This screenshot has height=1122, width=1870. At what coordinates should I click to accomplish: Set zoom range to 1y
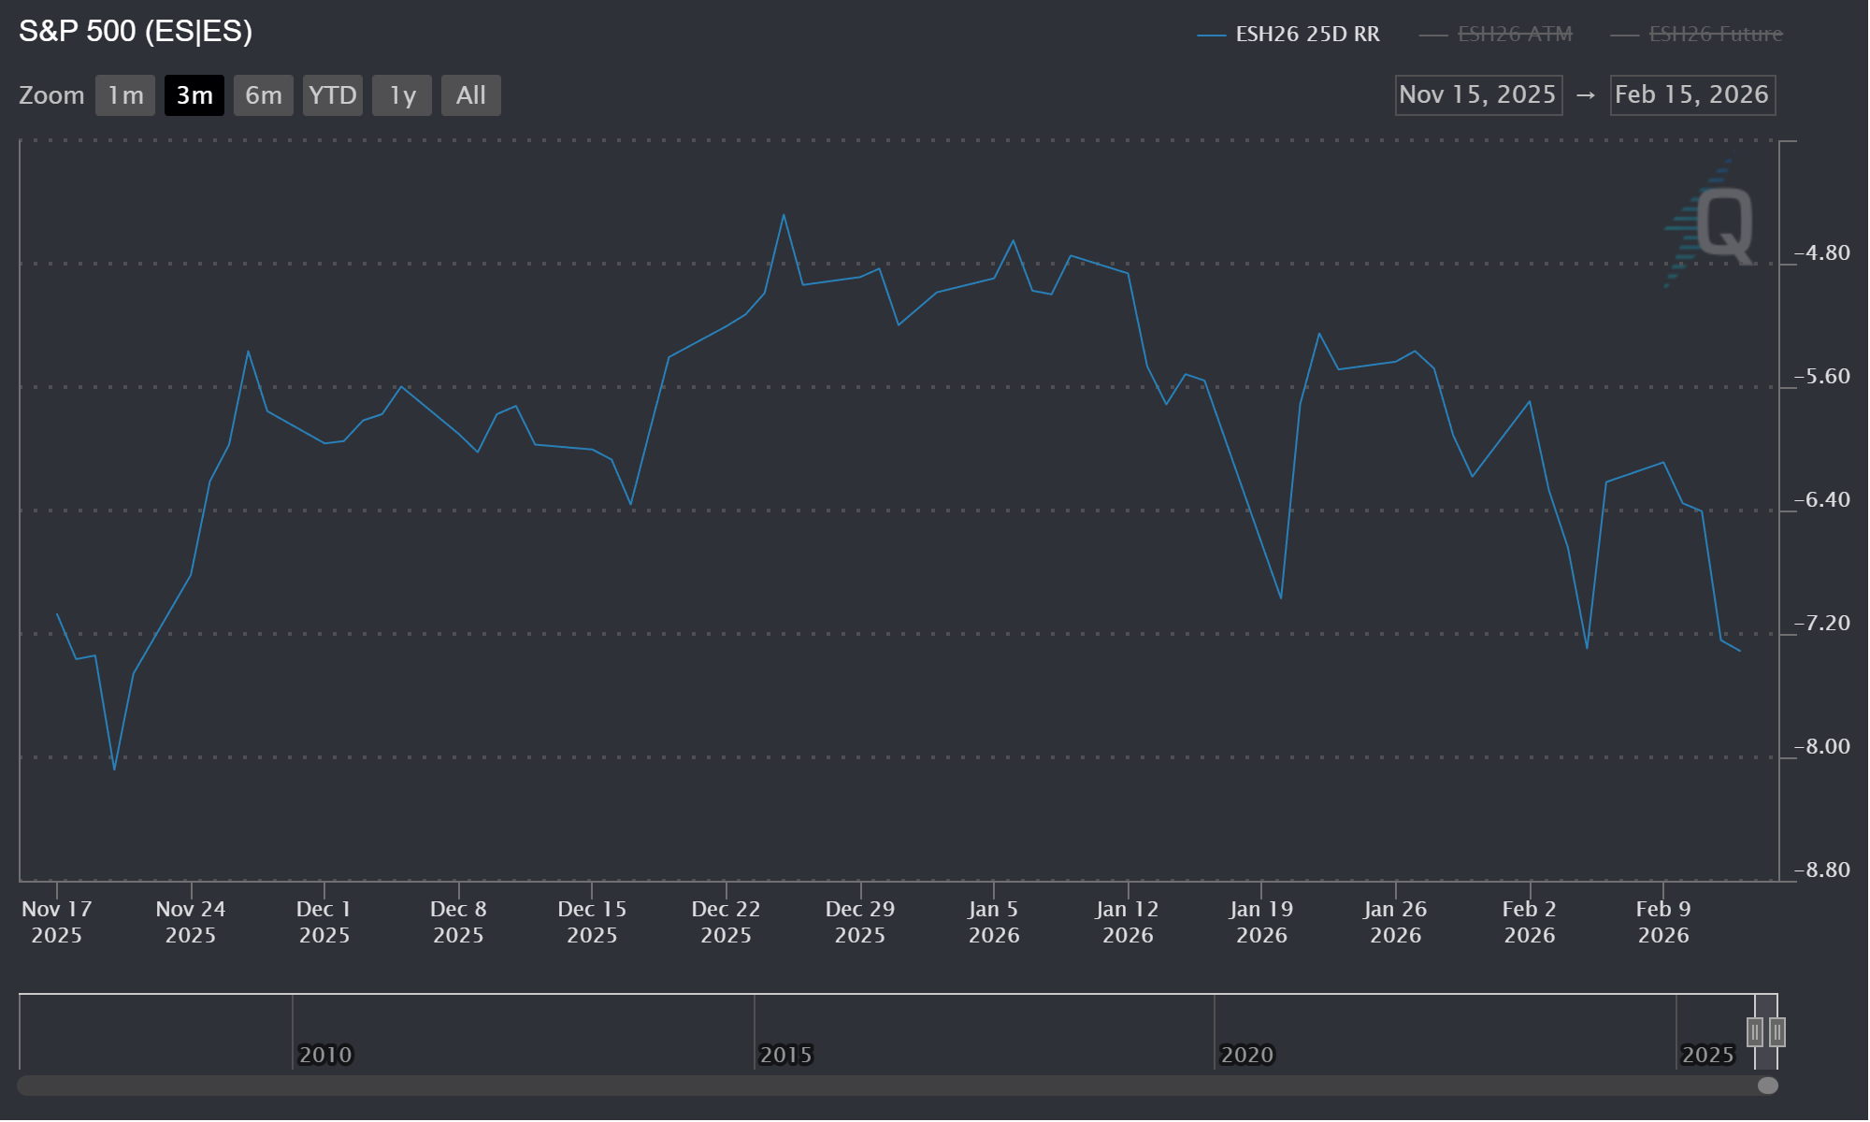[x=402, y=95]
